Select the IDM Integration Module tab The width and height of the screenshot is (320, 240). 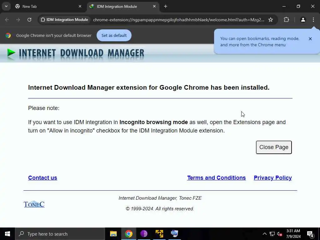[123, 6]
